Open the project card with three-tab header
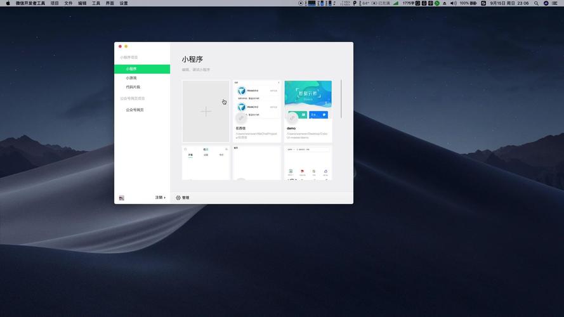Viewport: 564px width, 317px height. pos(206,163)
